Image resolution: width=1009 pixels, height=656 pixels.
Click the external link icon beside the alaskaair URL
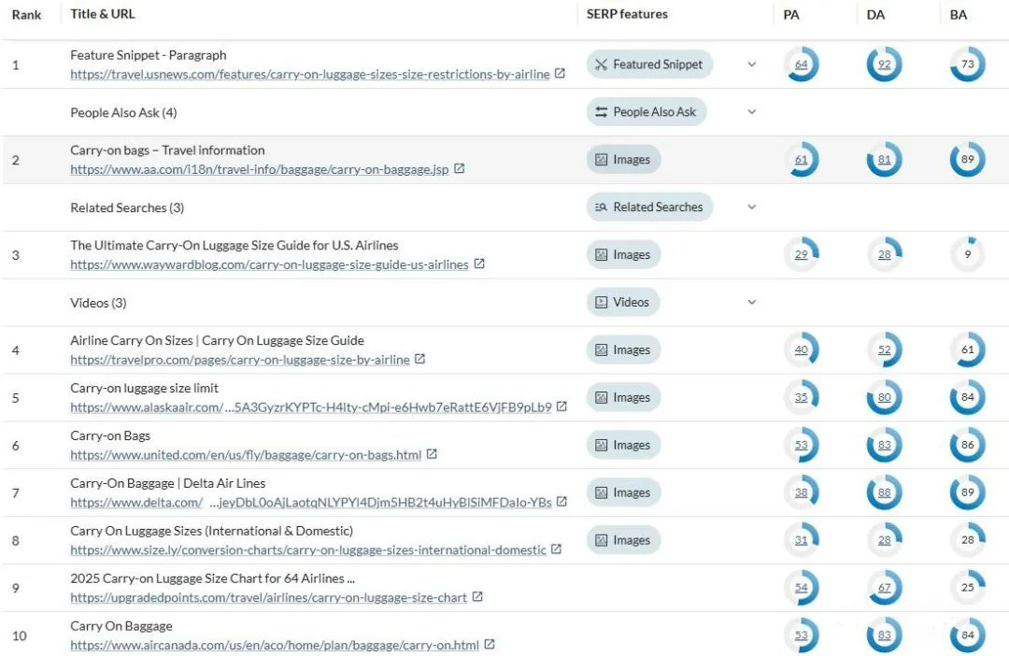point(562,406)
